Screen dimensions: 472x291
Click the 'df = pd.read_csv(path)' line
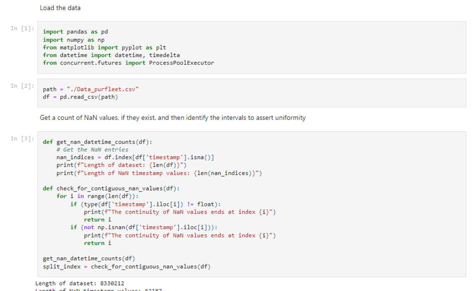point(80,97)
